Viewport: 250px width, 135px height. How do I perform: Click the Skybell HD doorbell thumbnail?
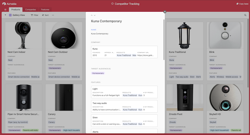[x=225, y=97]
